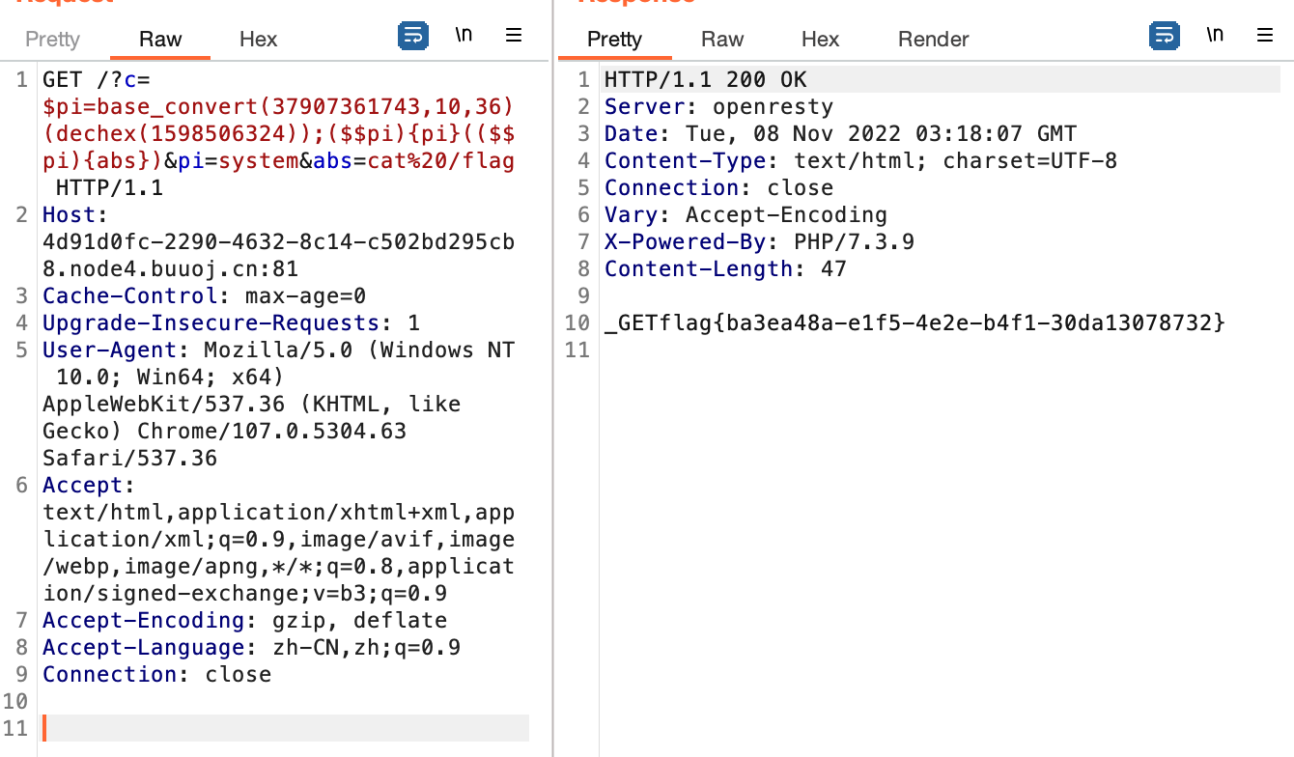Click 'X-Powered-By: PHP/7.3.9' header
Screen dimensions: 1294x757
(x=759, y=241)
